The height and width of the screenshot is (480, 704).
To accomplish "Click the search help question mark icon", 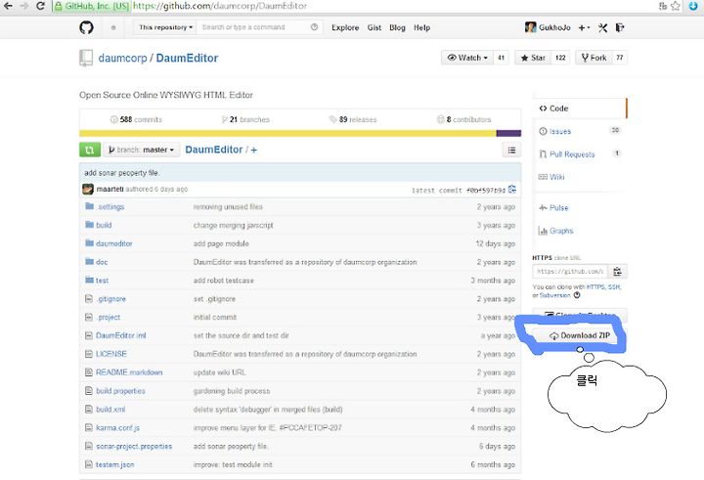I will (314, 27).
